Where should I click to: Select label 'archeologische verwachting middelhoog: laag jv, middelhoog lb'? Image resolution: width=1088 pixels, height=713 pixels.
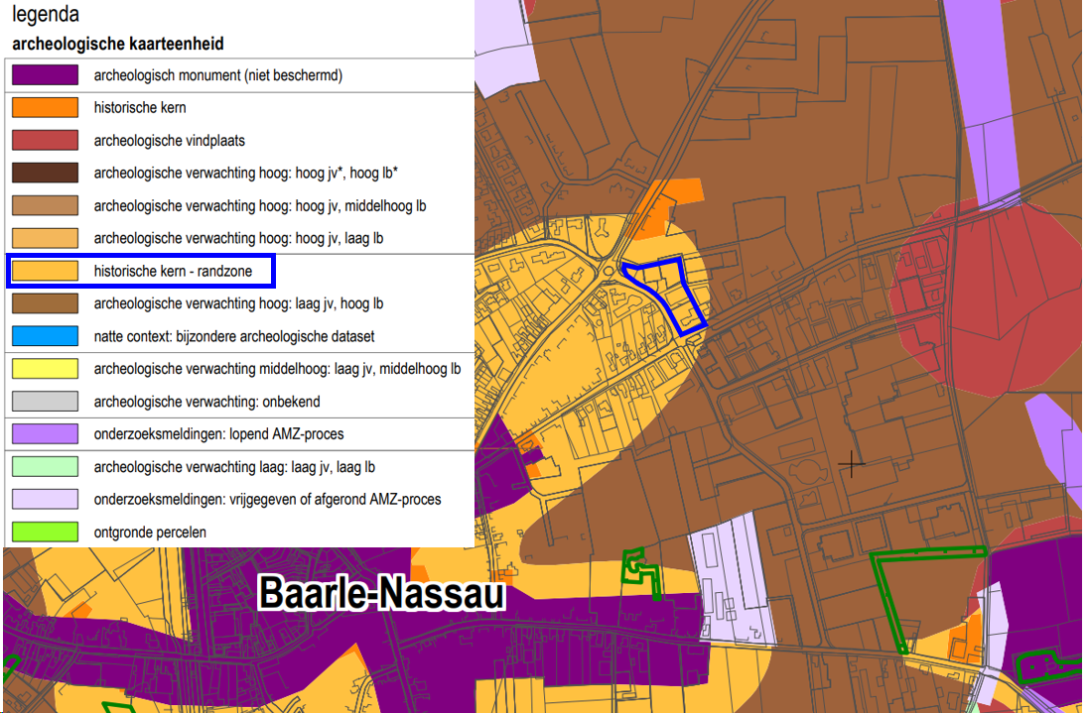pyautogui.click(x=278, y=369)
